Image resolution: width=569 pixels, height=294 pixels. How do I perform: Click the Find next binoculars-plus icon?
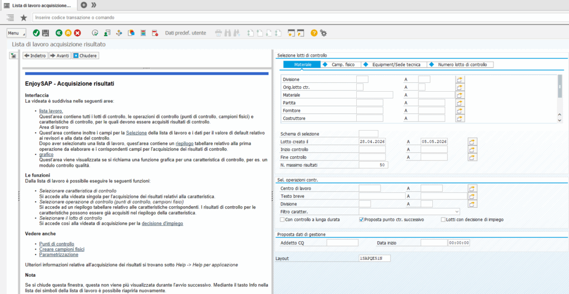(x=237, y=33)
